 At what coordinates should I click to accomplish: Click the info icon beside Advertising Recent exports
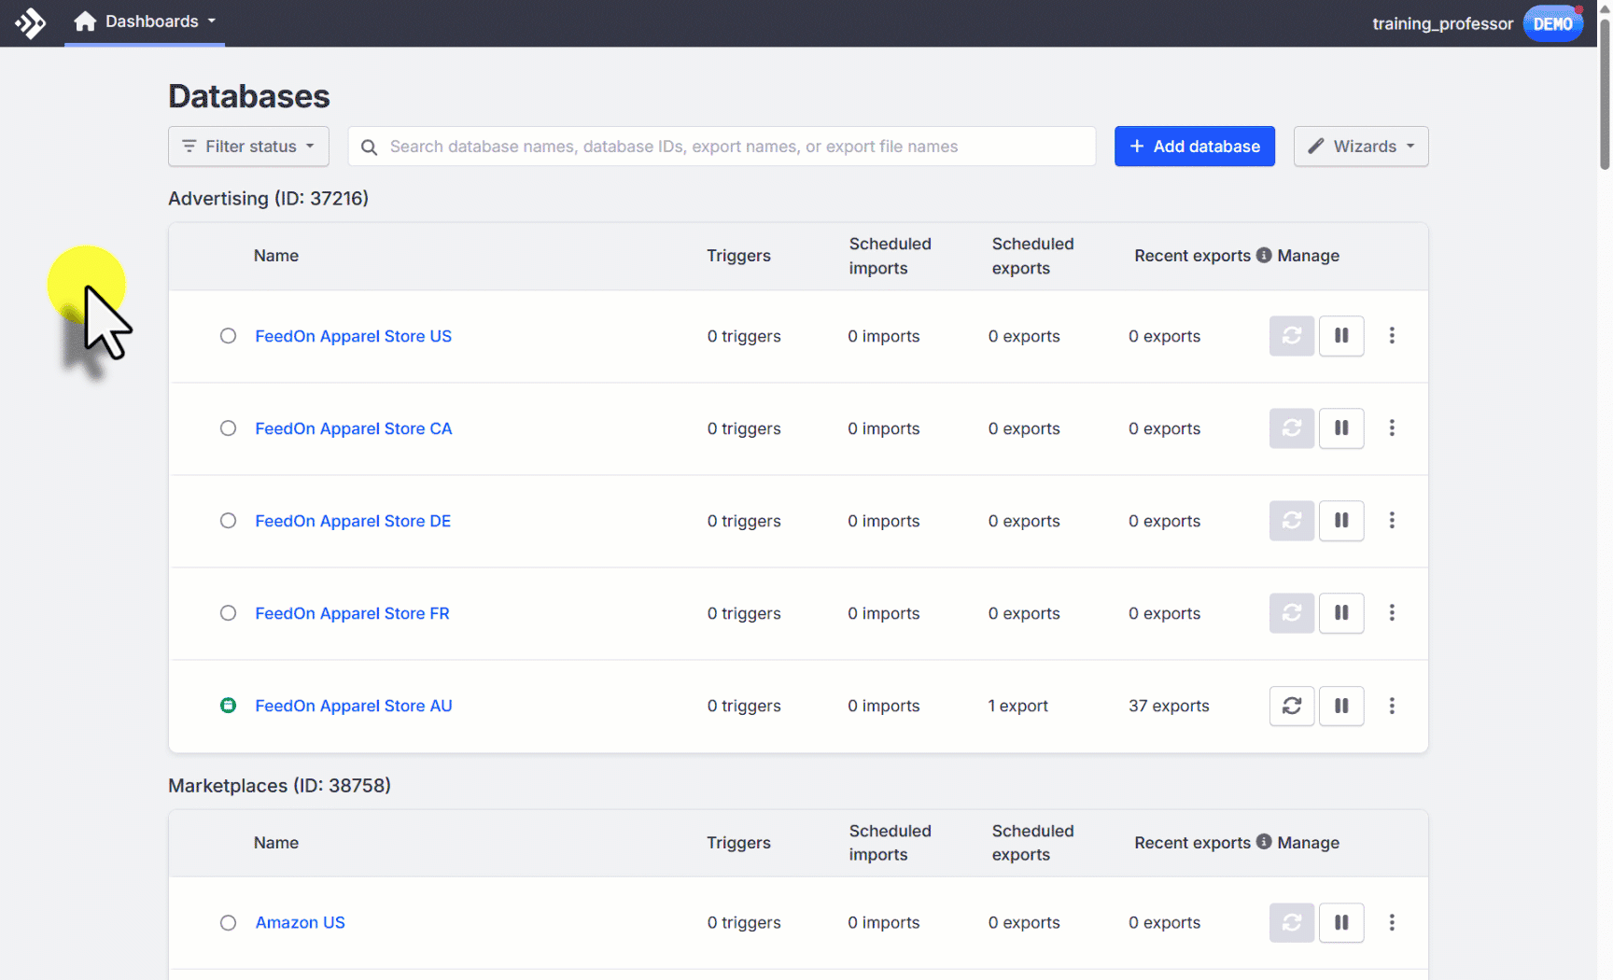1264,255
